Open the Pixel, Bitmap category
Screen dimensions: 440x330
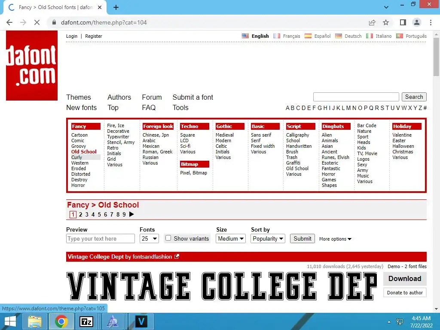(x=194, y=173)
